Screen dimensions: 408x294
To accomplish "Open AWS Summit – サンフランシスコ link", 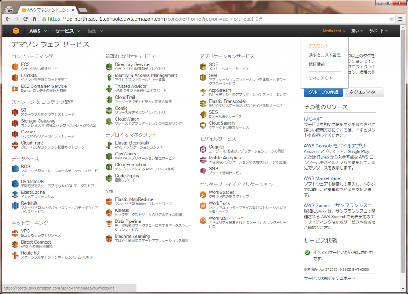I will [338, 205].
